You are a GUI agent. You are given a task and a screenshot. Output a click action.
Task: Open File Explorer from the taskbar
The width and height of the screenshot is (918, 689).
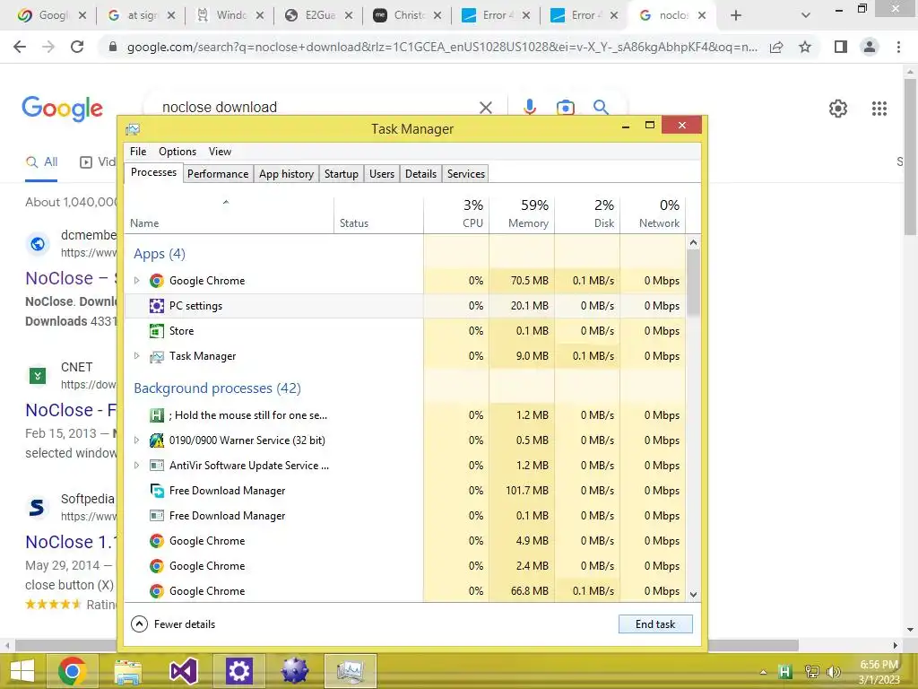[127, 671]
